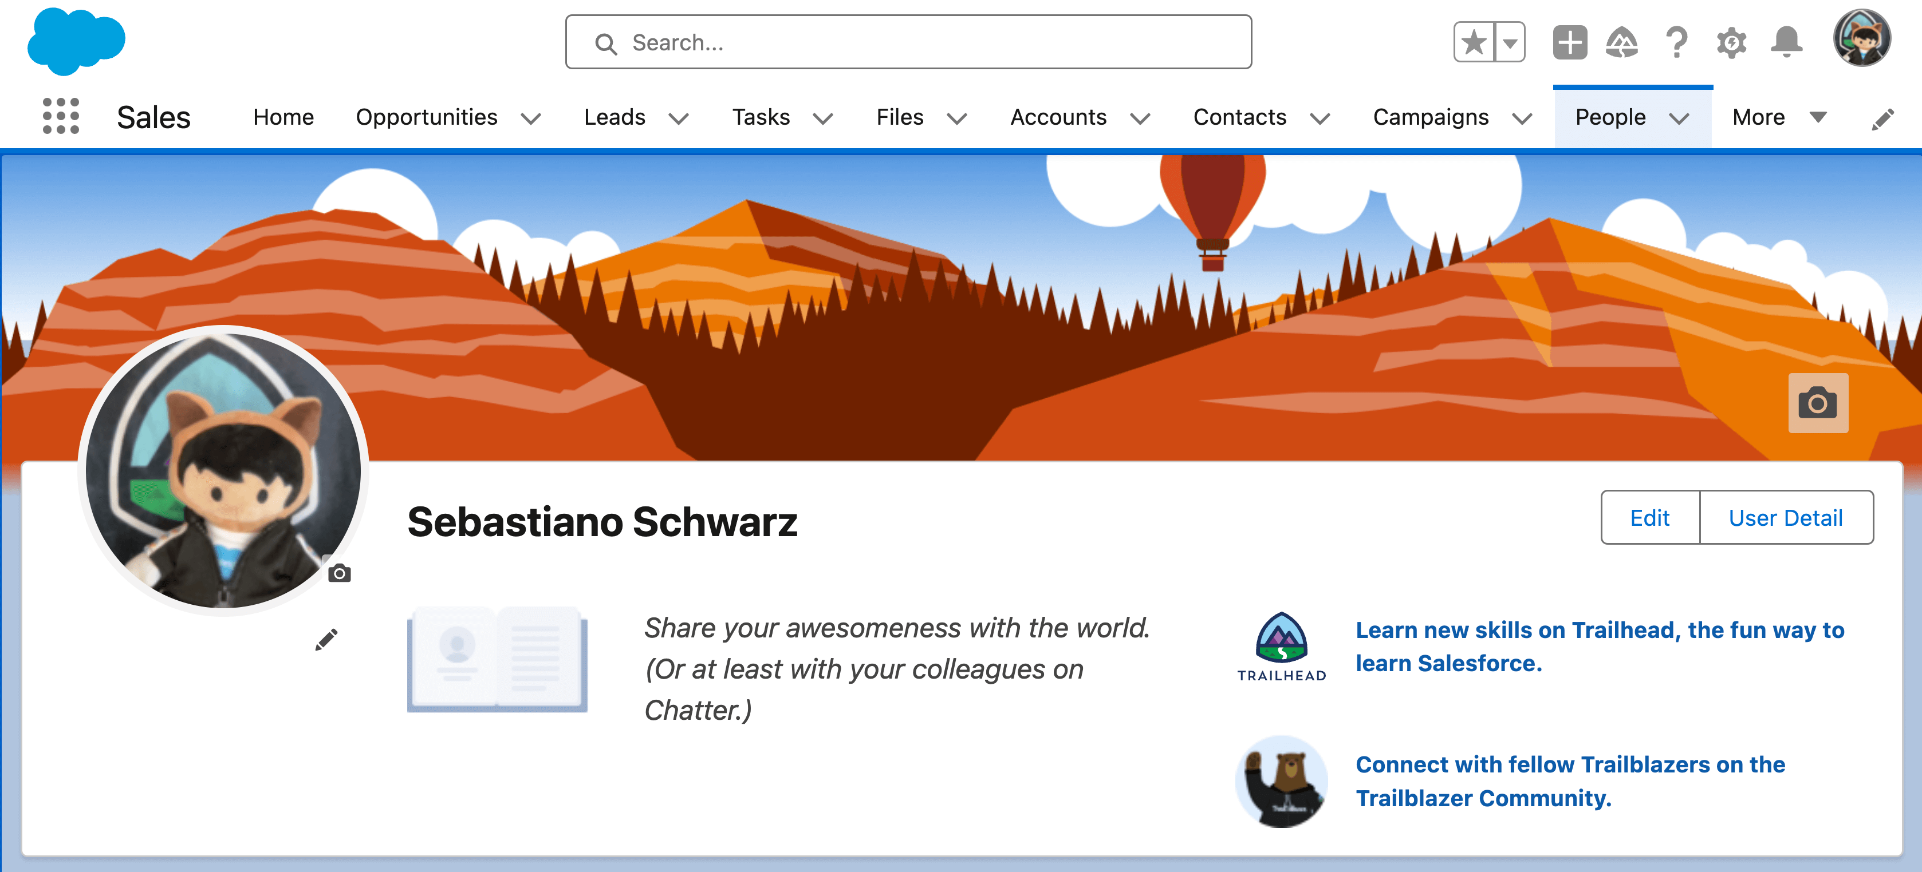The height and width of the screenshot is (872, 1922).
Task: Open the Opportunities tab
Action: click(426, 118)
